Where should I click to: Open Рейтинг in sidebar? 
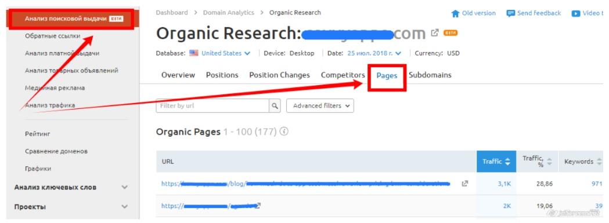point(38,134)
